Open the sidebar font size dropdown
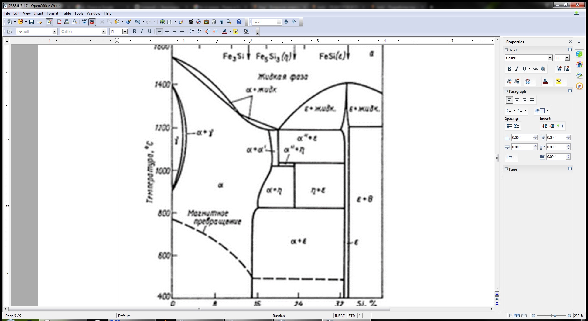The width and height of the screenshot is (588, 321). (x=567, y=58)
